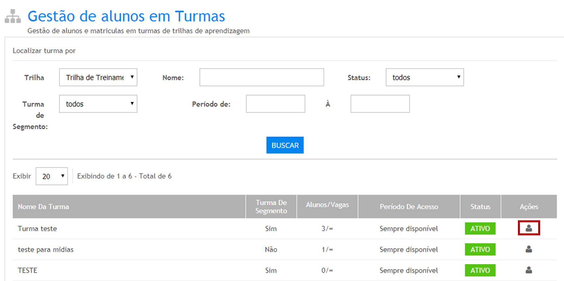
Task: Click the Gestão de alunos em Turmas title
Action: point(126,16)
